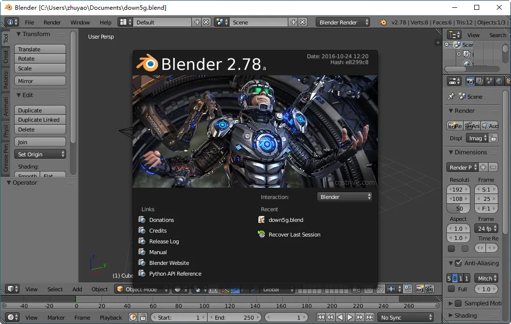Screen dimensions: 511x324
Task: Open the Render menu
Action: 52,22
